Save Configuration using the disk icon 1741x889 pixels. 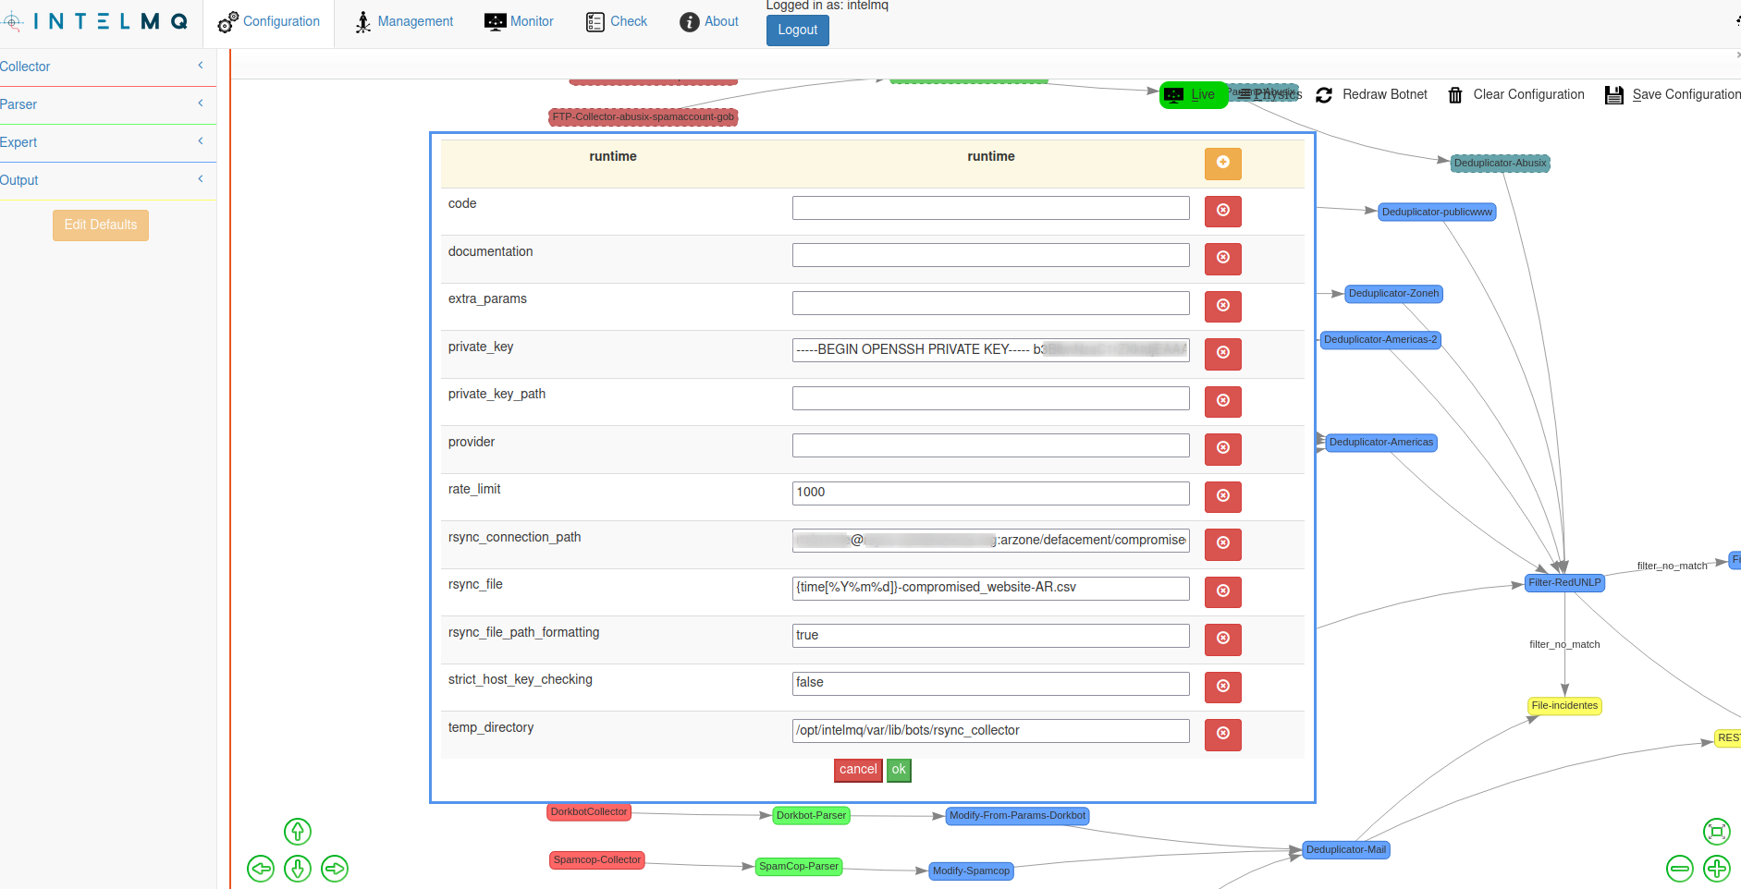(1614, 94)
